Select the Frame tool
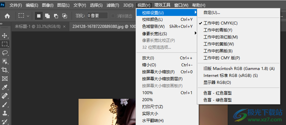The width and height of the screenshot is (286, 125). pyautogui.click(x=5, y=79)
